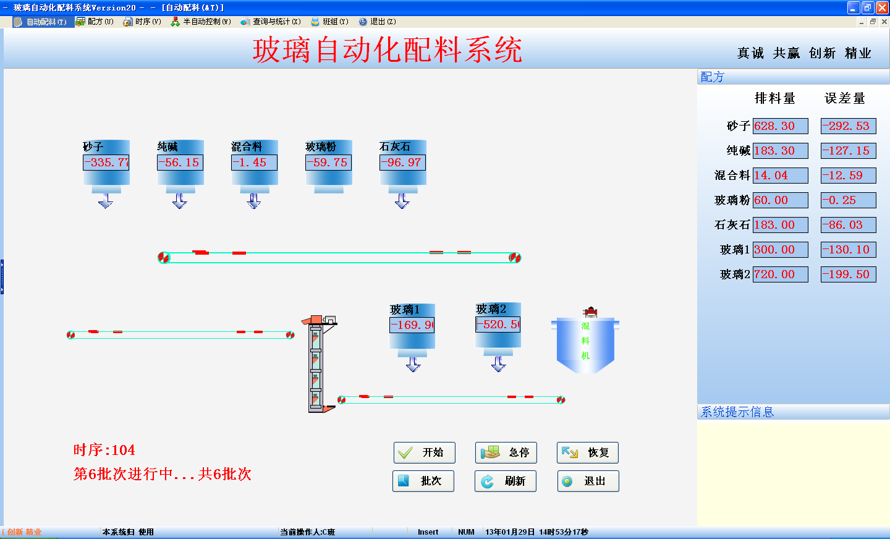Click the 退出 exit button
This screenshot has width=890, height=539.
coord(587,481)
